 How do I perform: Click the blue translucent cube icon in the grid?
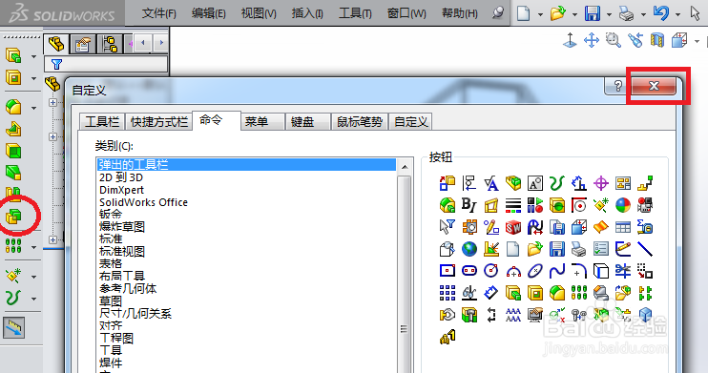point(645,315)
